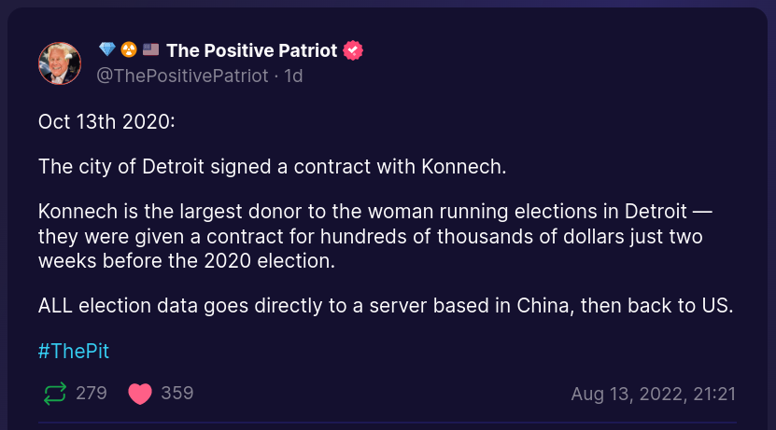Screen dimensions: 776x430
Task: Click the "1d" relative post time
Action: (293, 76)
